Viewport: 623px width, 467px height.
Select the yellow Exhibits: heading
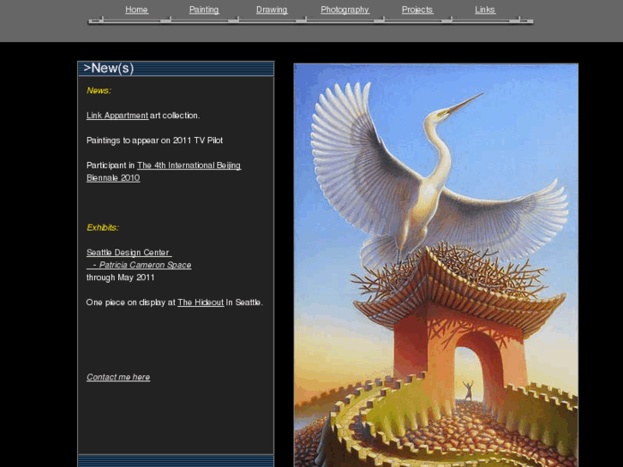click(103, 228)
